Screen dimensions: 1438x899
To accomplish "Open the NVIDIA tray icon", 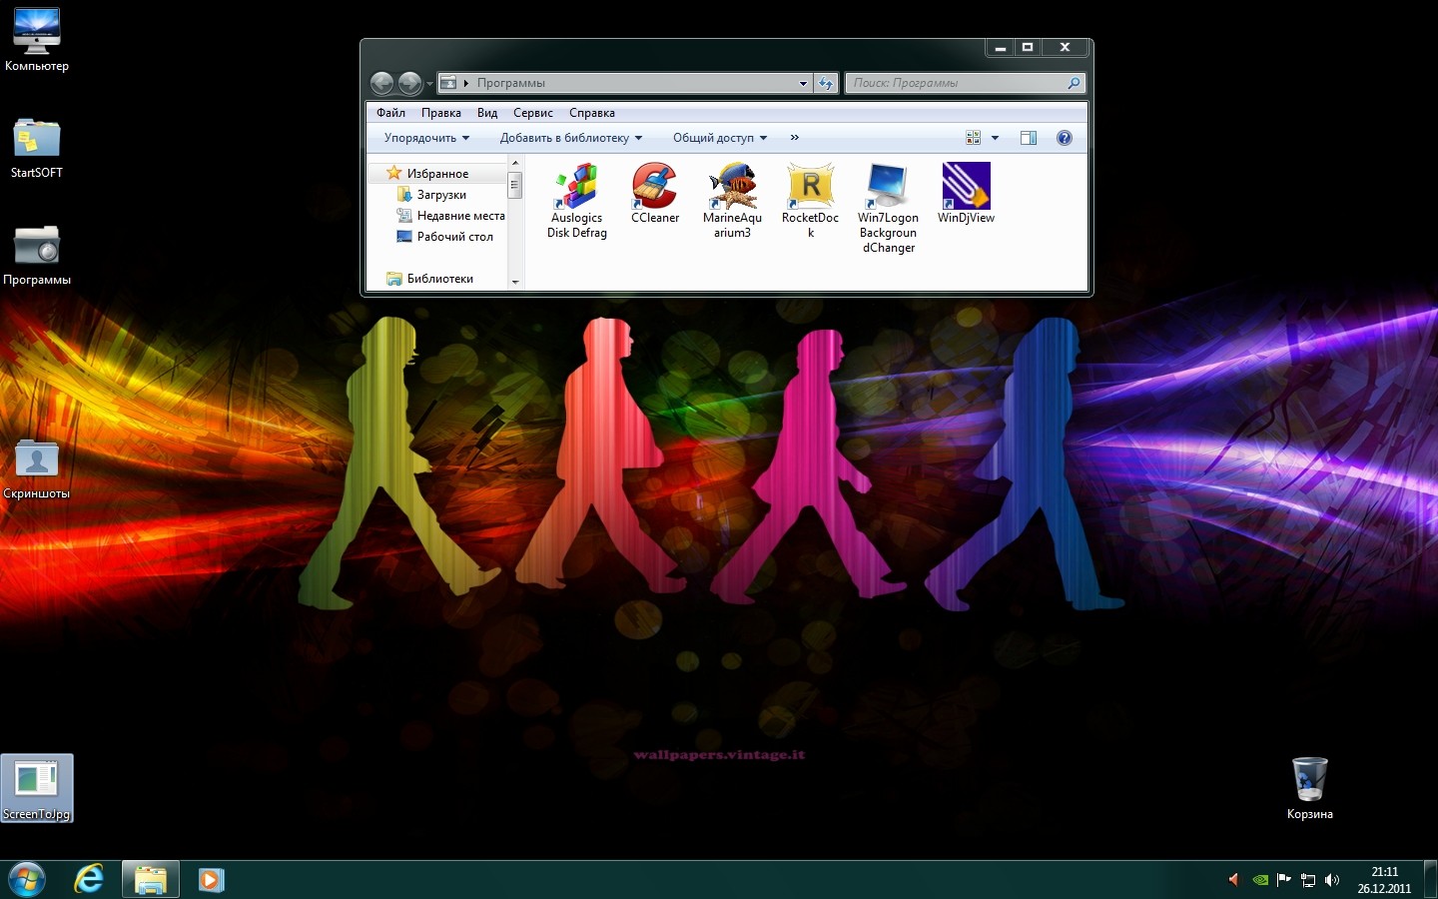I will click(x=1260, y=880).
